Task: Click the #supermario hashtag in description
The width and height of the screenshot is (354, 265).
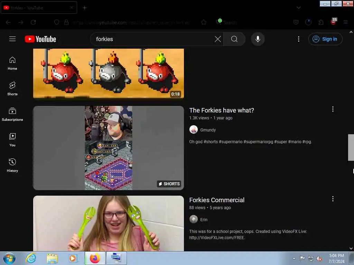Action: pos(231,142)
